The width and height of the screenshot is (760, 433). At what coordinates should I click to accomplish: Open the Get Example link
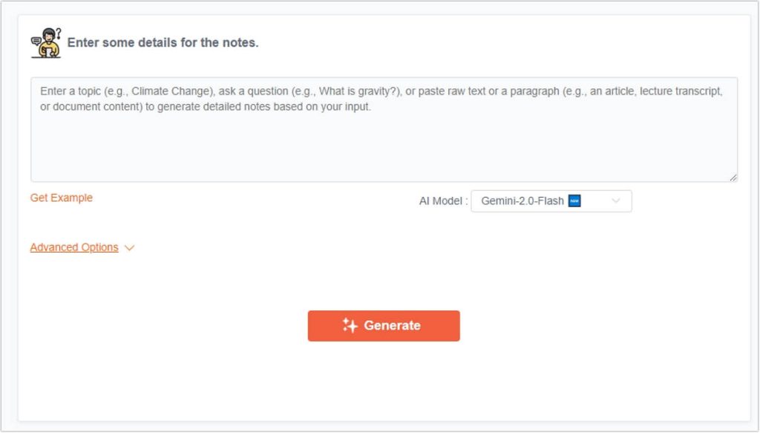(x=61, y=198)
